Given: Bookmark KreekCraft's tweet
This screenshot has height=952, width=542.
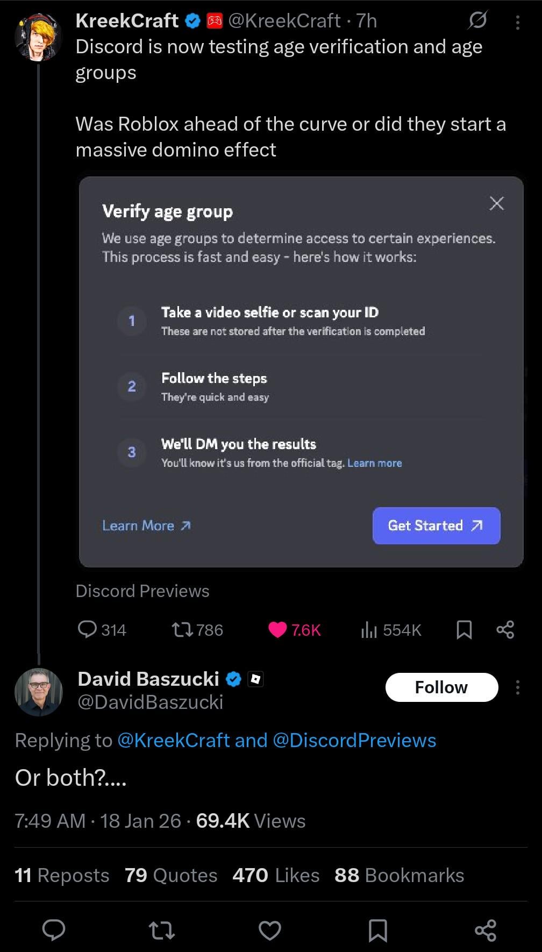Looking at the screenshot, I should tap(464, 629).
